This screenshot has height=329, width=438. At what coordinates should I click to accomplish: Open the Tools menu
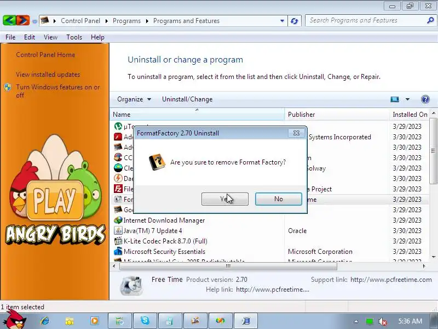pos(74,37)
